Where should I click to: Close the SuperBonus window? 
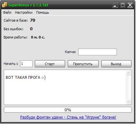pyautogui.click(x=130, y=5)
